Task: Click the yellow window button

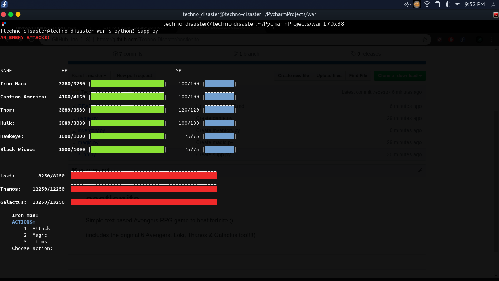Action: pyautogui.click(x=18, y=14)
